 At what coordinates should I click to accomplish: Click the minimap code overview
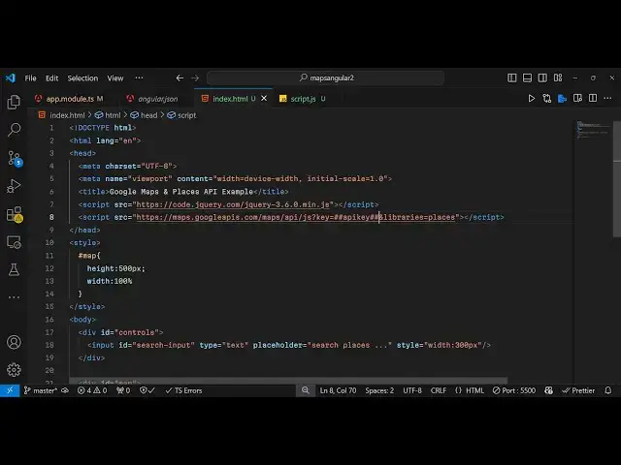pyautogui.click(x=592, y=130)
